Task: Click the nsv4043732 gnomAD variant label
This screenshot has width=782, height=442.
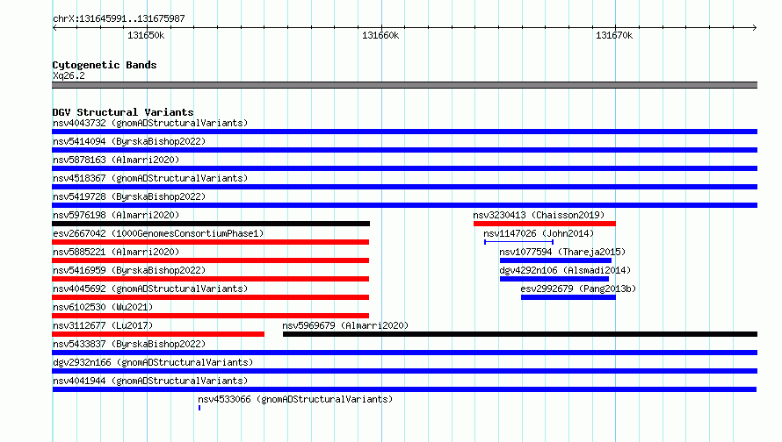Action: tap(150, 123)
